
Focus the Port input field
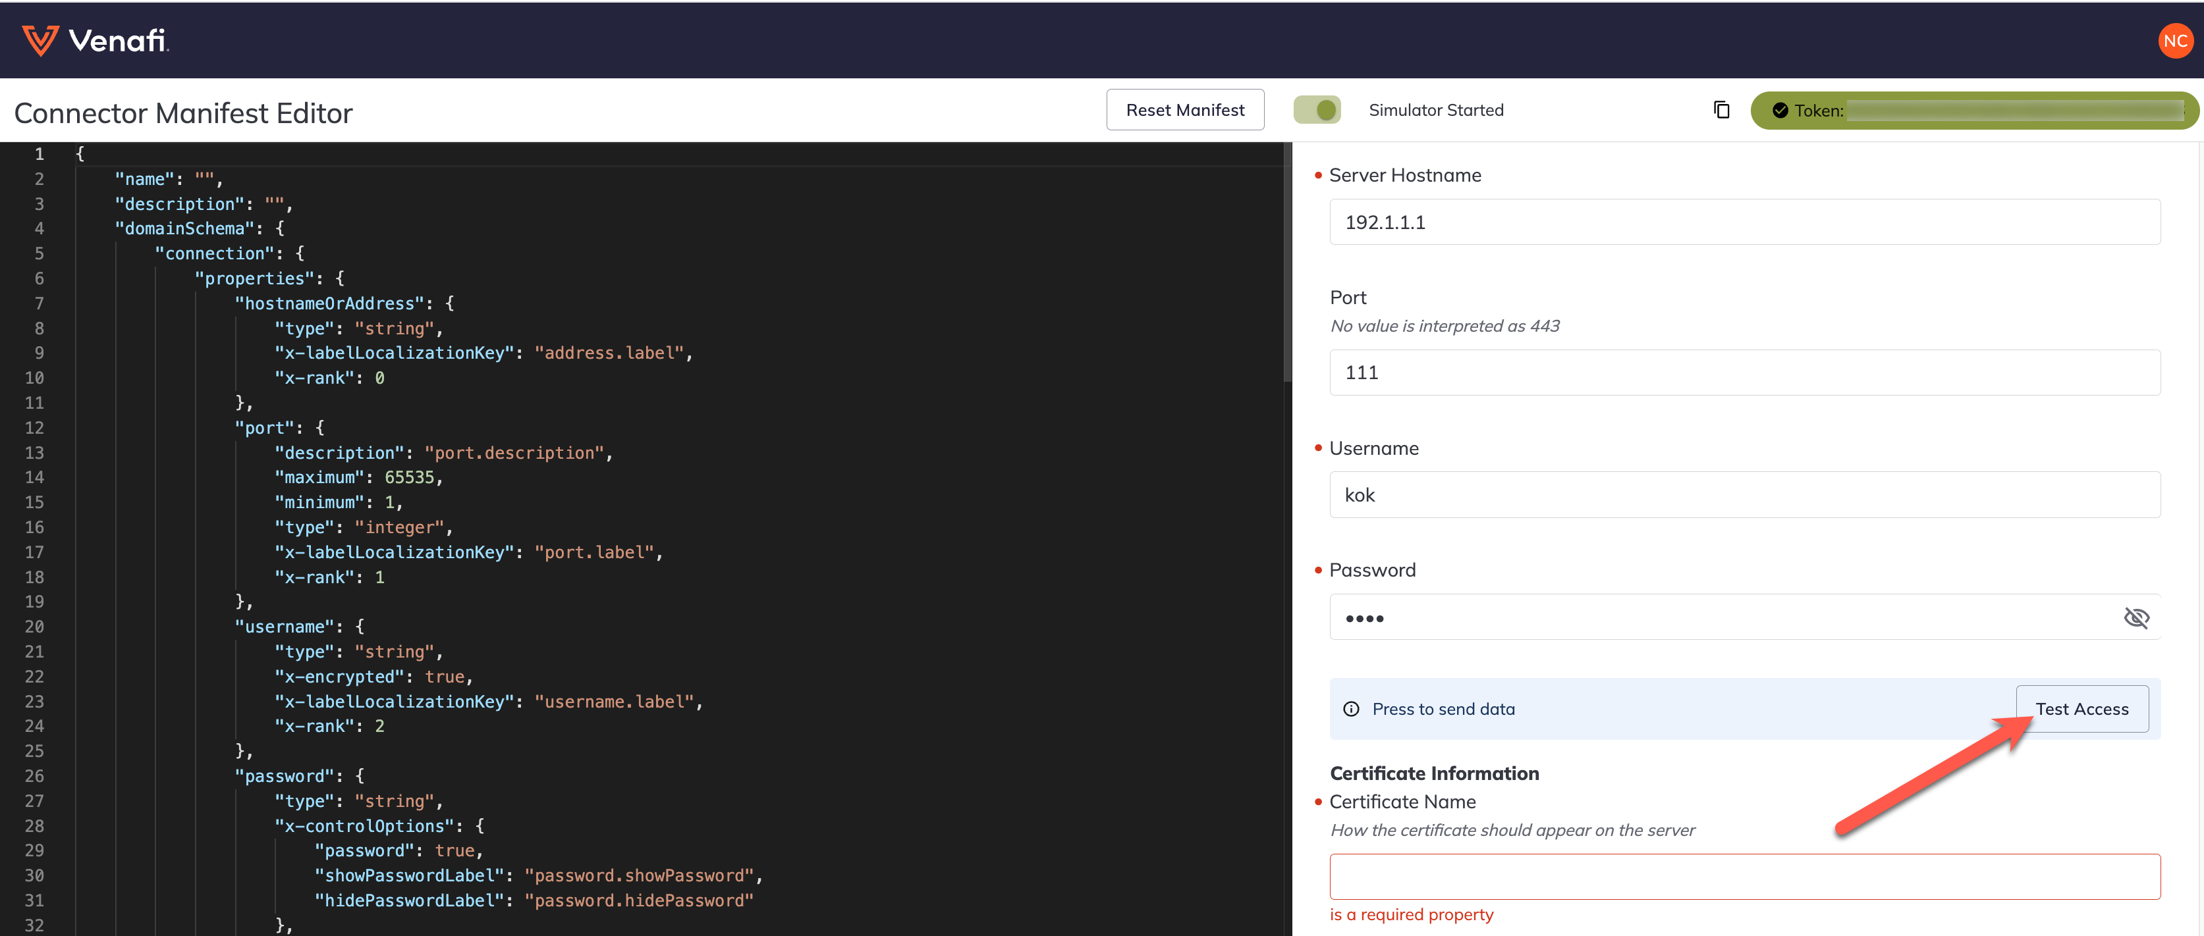pyautogui.click(x=1744, y=373)
